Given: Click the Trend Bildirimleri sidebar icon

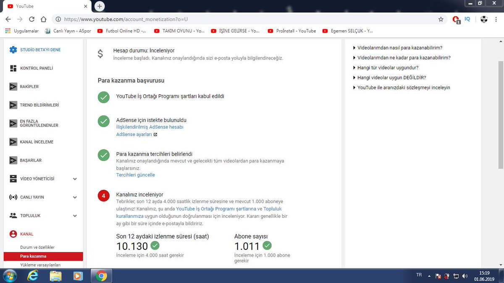Looking at the screenshot, I should 13,105.
